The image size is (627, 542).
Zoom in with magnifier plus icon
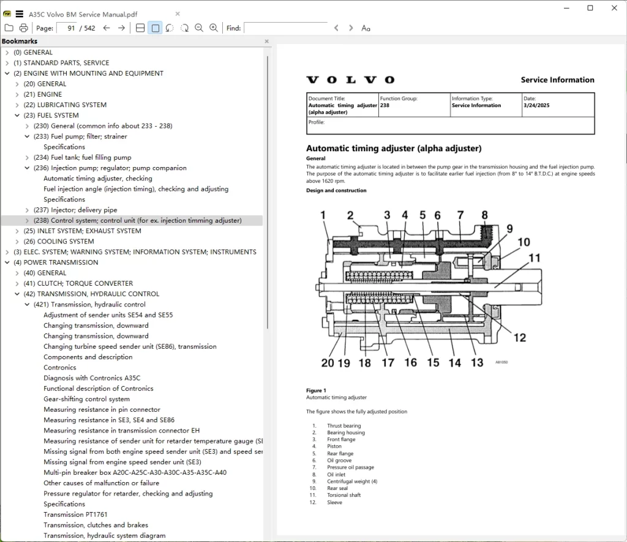coord(214,28)
